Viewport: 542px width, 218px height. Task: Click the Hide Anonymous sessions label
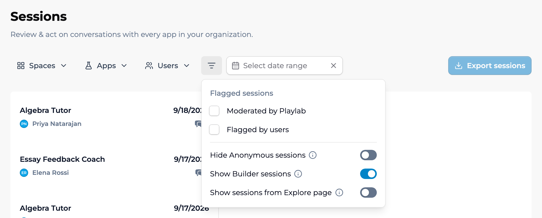click(258, 155)
